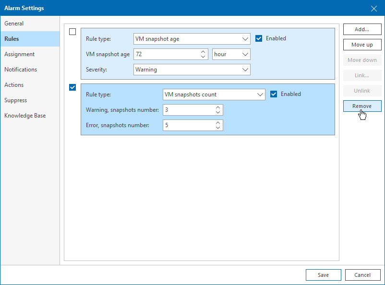Deselect the VM snapshots count rule checkbox
385x285 pixels.
coord(72,87)
